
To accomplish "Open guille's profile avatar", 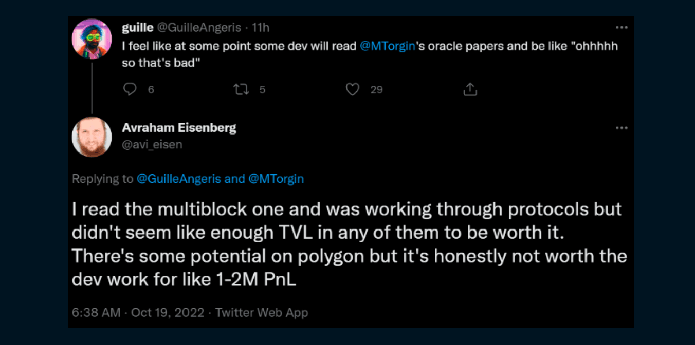I will tap(92, 39).
